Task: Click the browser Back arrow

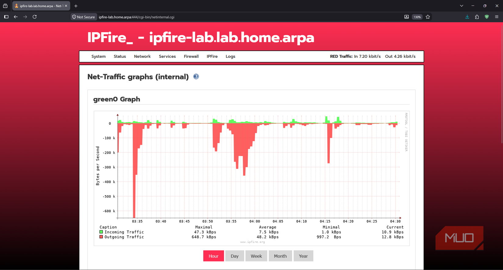Action: pyautogui.click(x=16, y=17)
